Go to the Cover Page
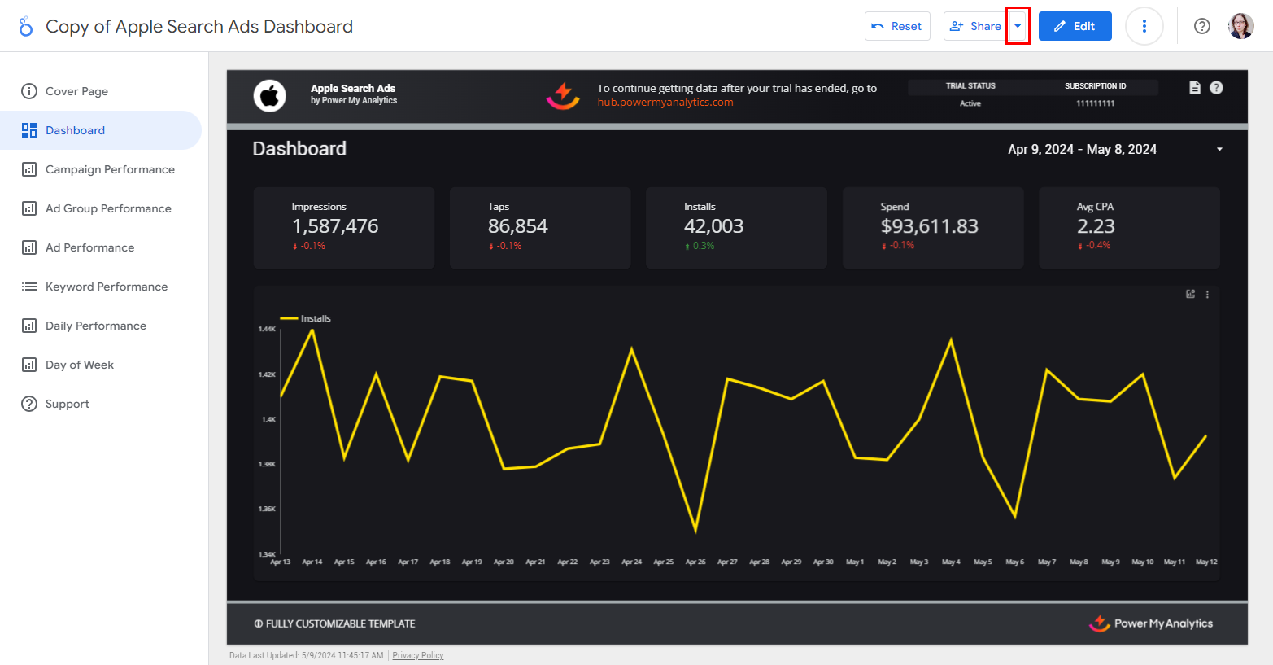The width and height of the screenshot is (1273, 665). point(76,91)
